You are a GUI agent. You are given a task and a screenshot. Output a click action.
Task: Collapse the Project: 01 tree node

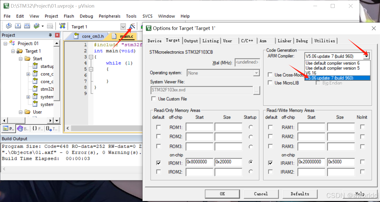(5, 43)
